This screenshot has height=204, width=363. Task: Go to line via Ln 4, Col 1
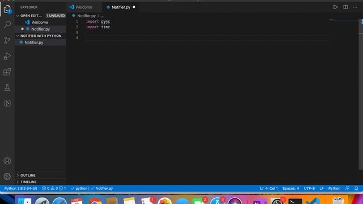[268, 188]
